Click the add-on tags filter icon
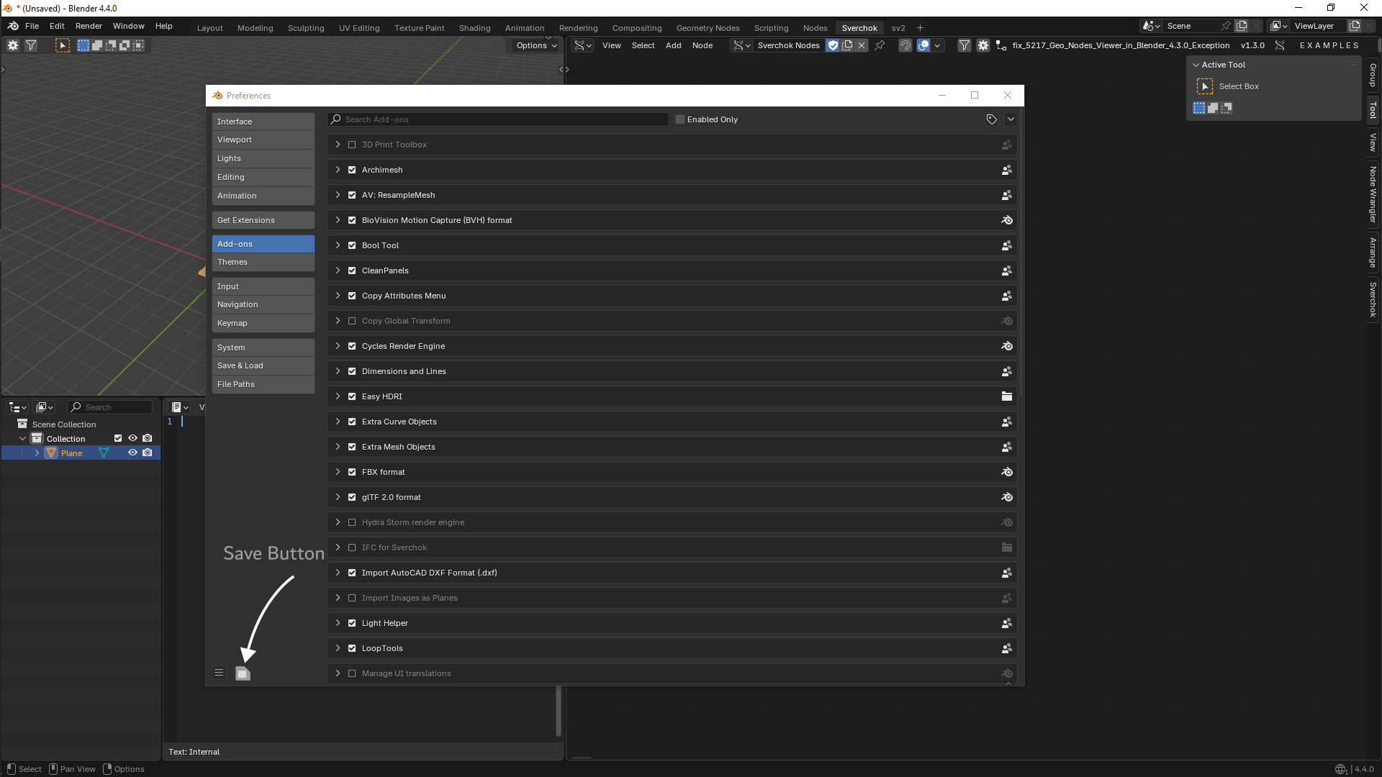Screen dimensions: 1382x777 pyautogui.click(x=992, y=119)
